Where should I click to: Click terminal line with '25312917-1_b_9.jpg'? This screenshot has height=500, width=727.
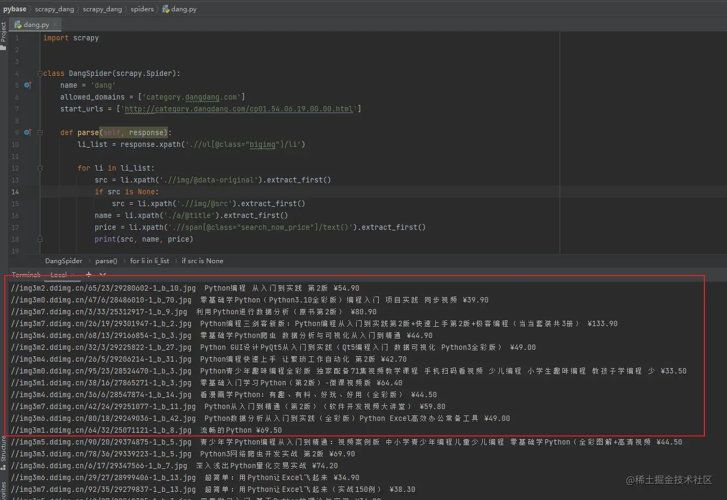click(194, 312)
